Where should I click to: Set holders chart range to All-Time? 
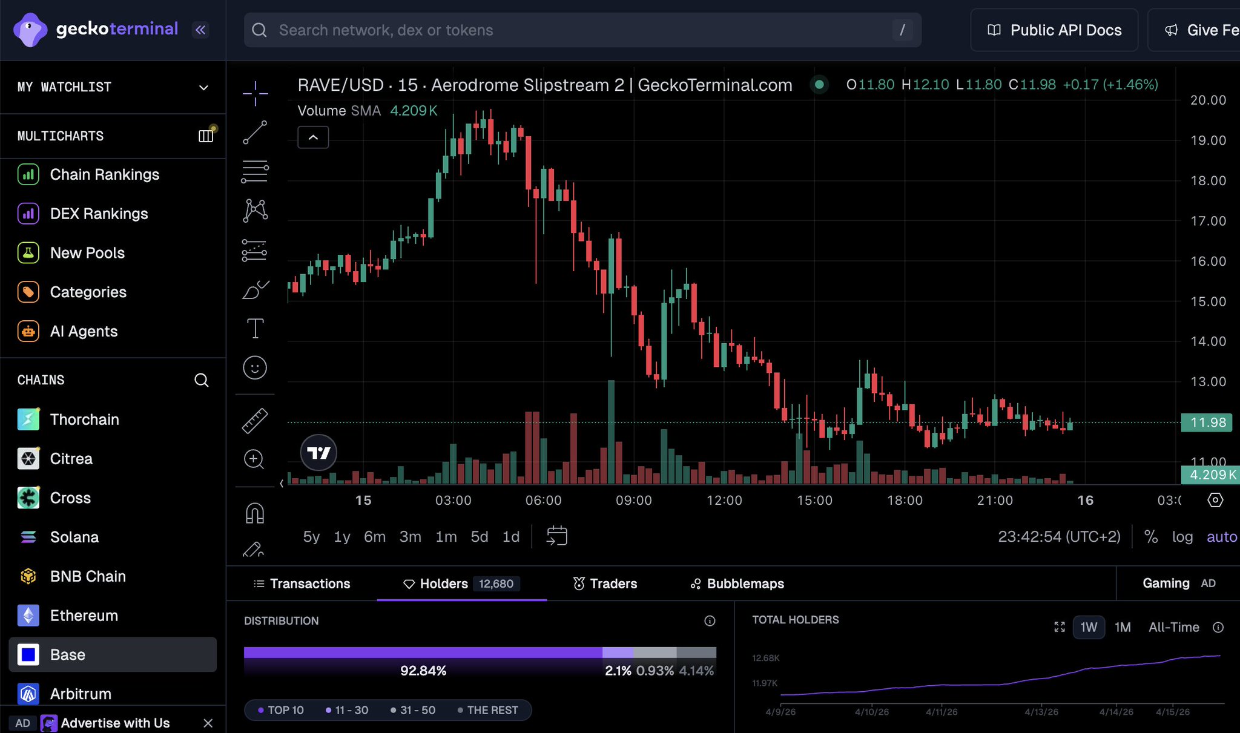pos(1173,627)
